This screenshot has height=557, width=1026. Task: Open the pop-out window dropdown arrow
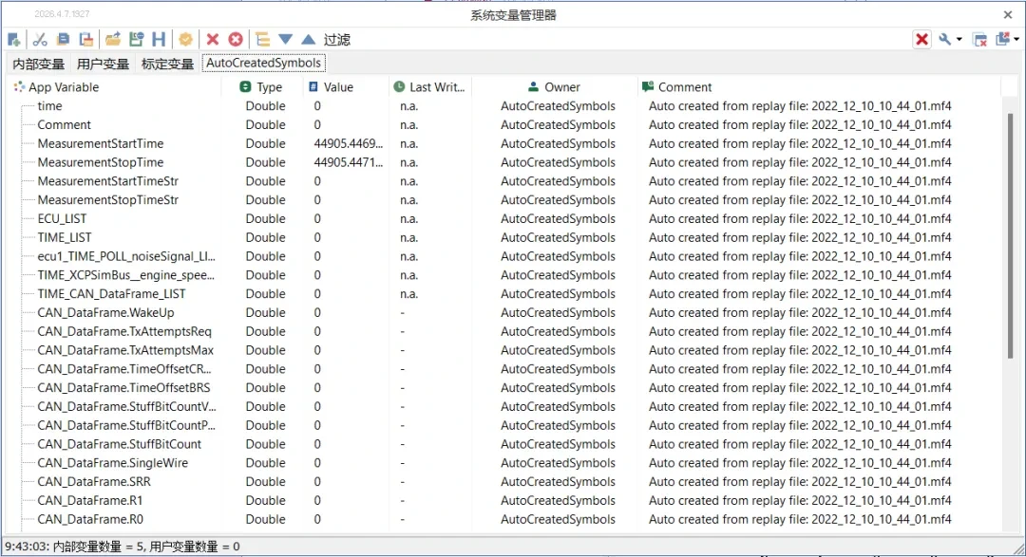click(x=1016, y=39)
